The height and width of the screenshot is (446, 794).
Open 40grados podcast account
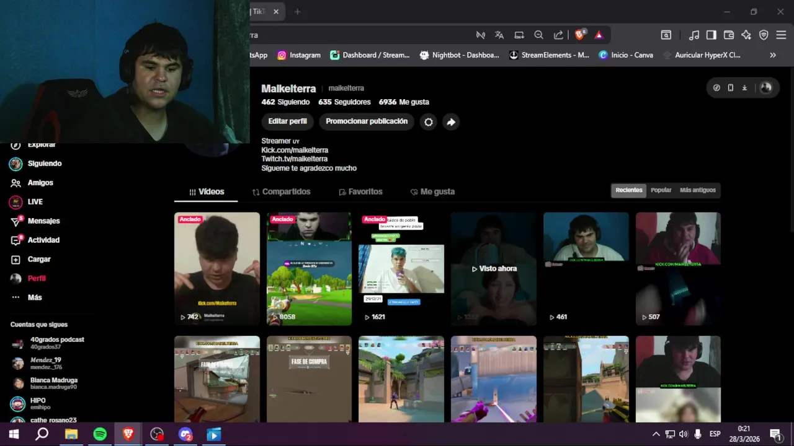[x=48, y=343]
